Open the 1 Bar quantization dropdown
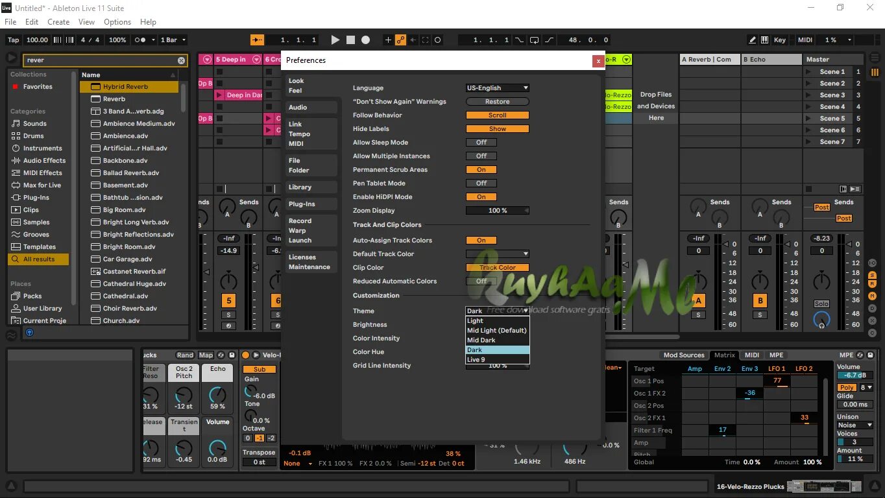This screenshot has height=498, width=885. (173, 40)
